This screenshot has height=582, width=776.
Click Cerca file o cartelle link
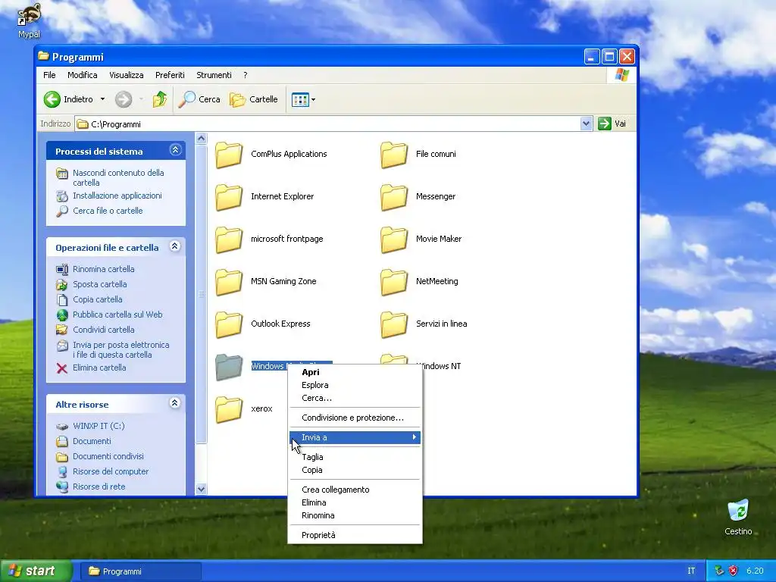pos(108,211)
